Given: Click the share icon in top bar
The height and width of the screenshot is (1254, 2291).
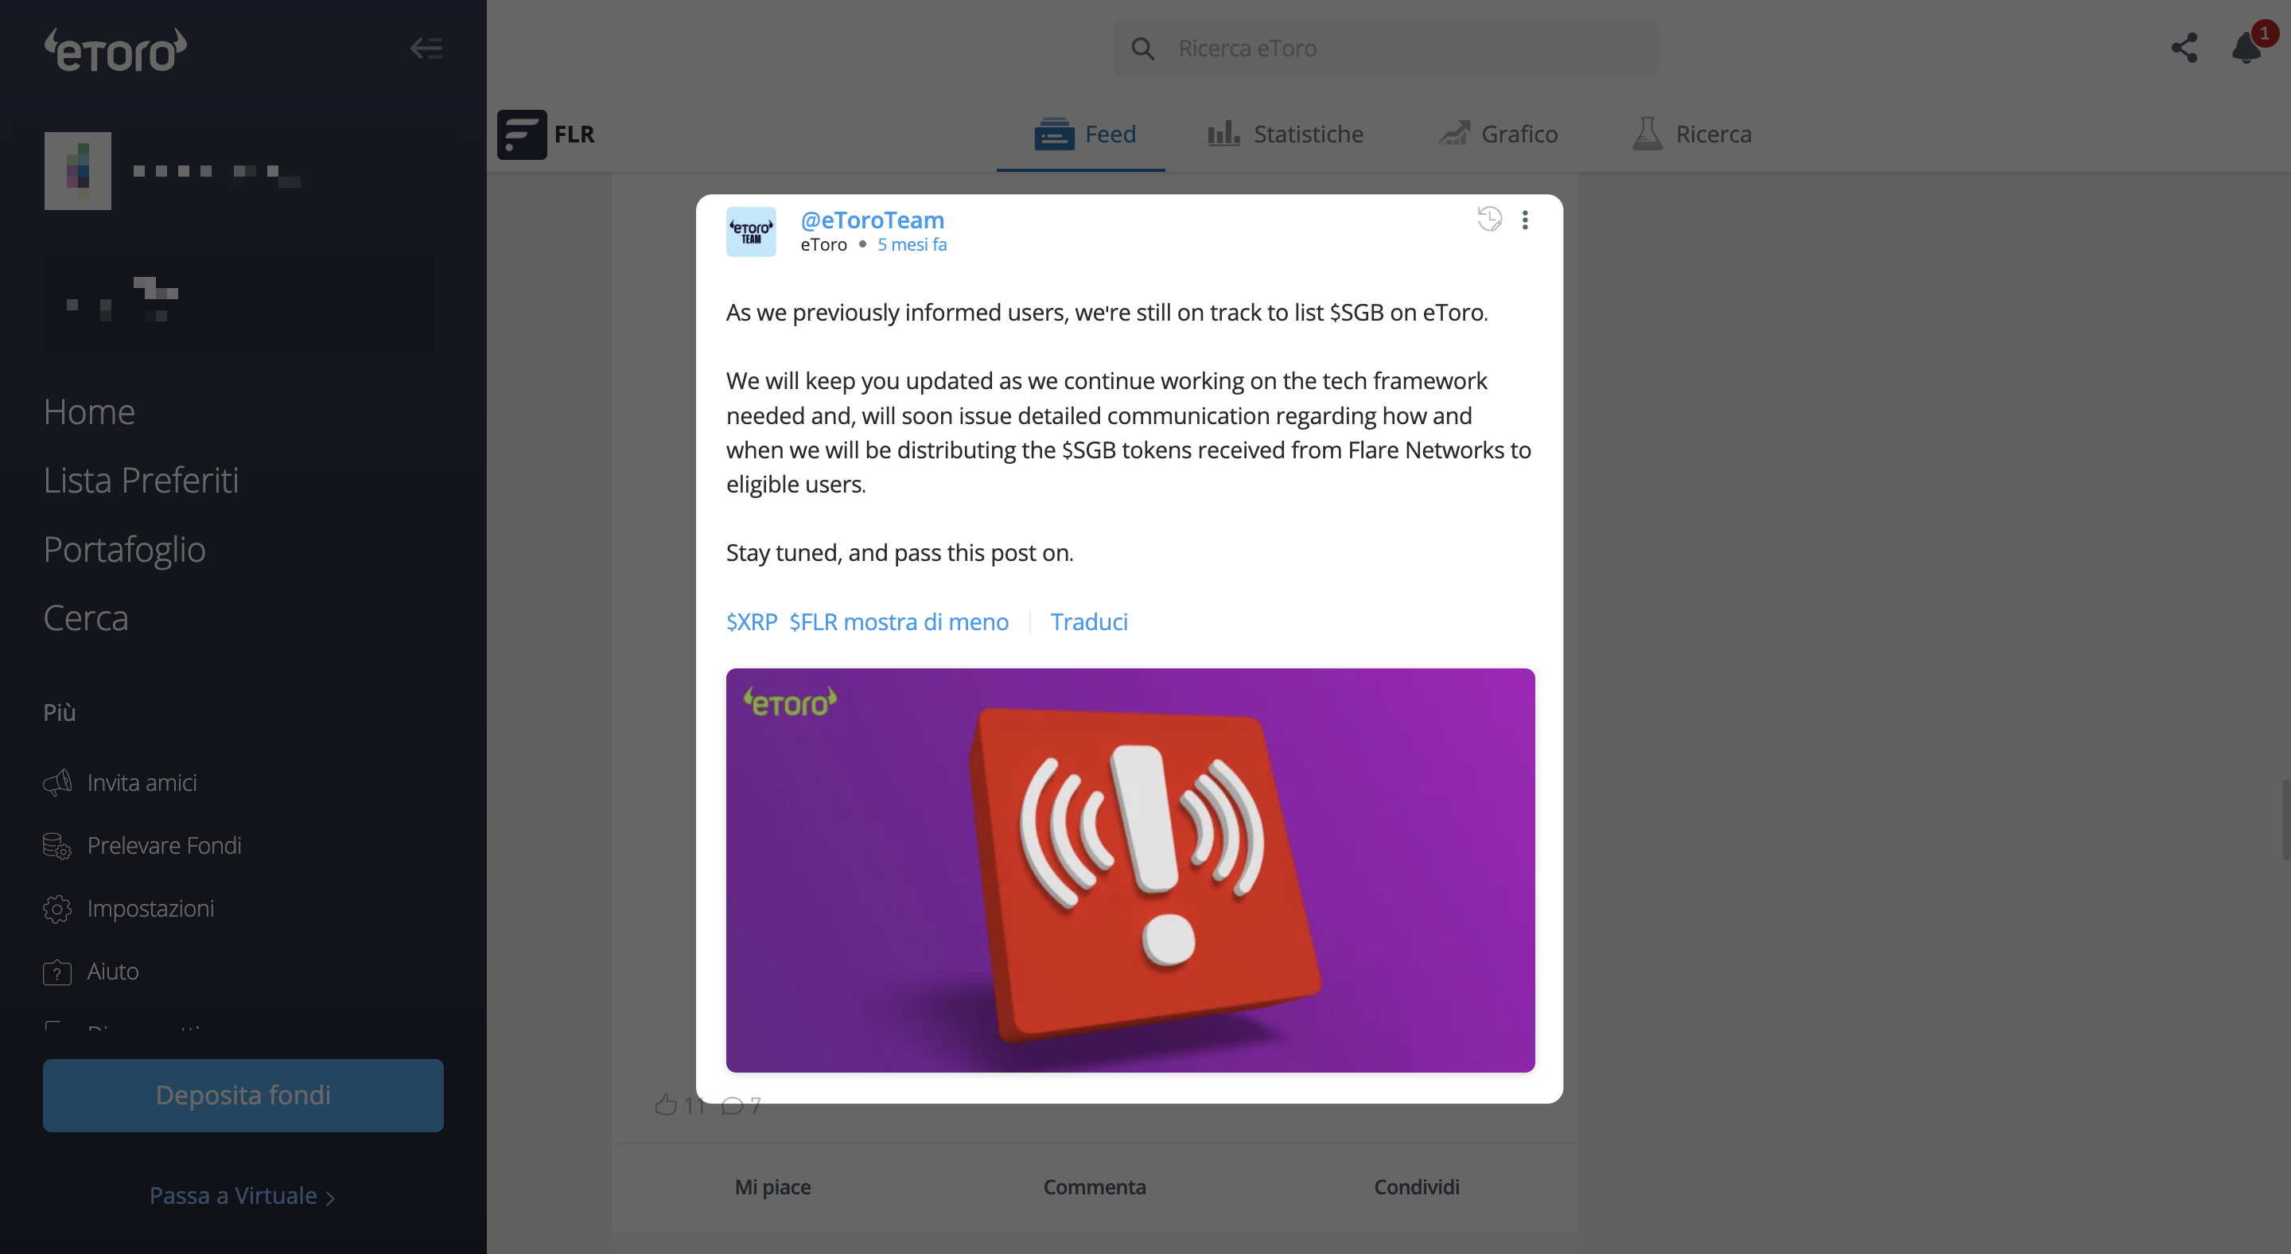Looking at the screenshot, I should pyautogui.click(x=2184, y=48).
